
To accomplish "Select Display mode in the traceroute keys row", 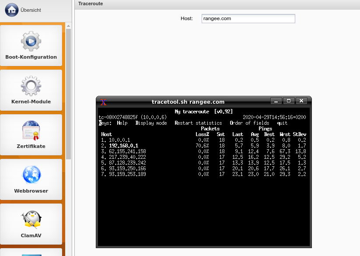I will point(151,123).
